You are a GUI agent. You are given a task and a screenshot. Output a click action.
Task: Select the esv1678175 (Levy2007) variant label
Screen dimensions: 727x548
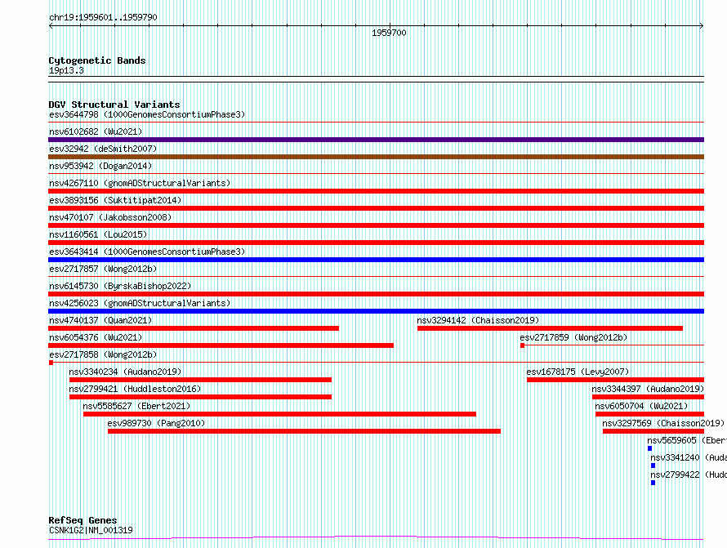578,372
